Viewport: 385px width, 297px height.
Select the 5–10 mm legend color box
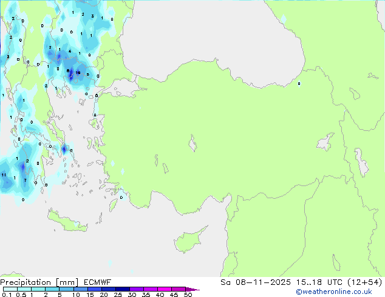pos(66,289)
